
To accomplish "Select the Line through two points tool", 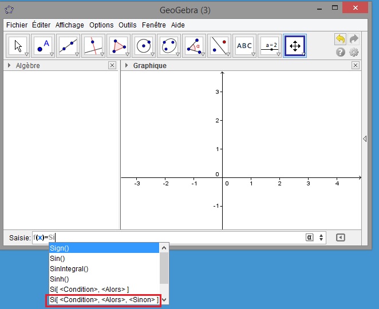I will tap(68, 46).
